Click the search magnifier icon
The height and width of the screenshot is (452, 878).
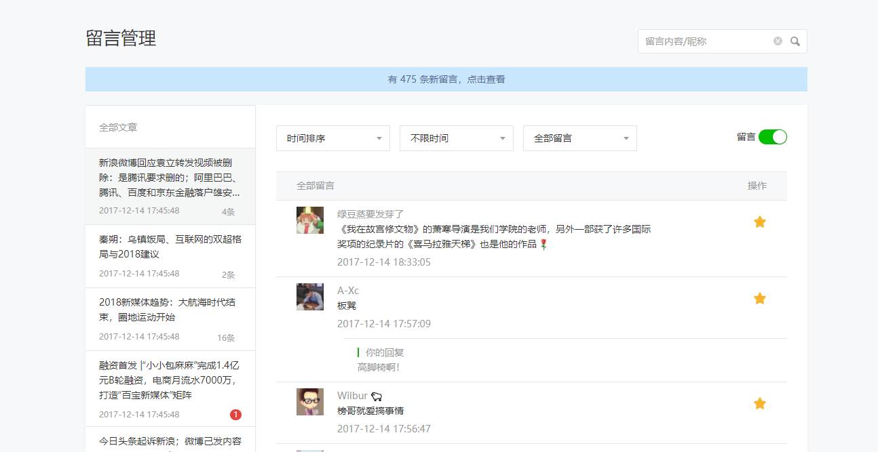pyautogui.click(x=795, y=41)
